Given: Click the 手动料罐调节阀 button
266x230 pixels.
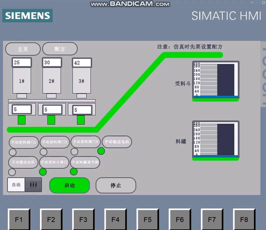Looking at the screenshot, I should pyautogui.click(x=85, y=162).
